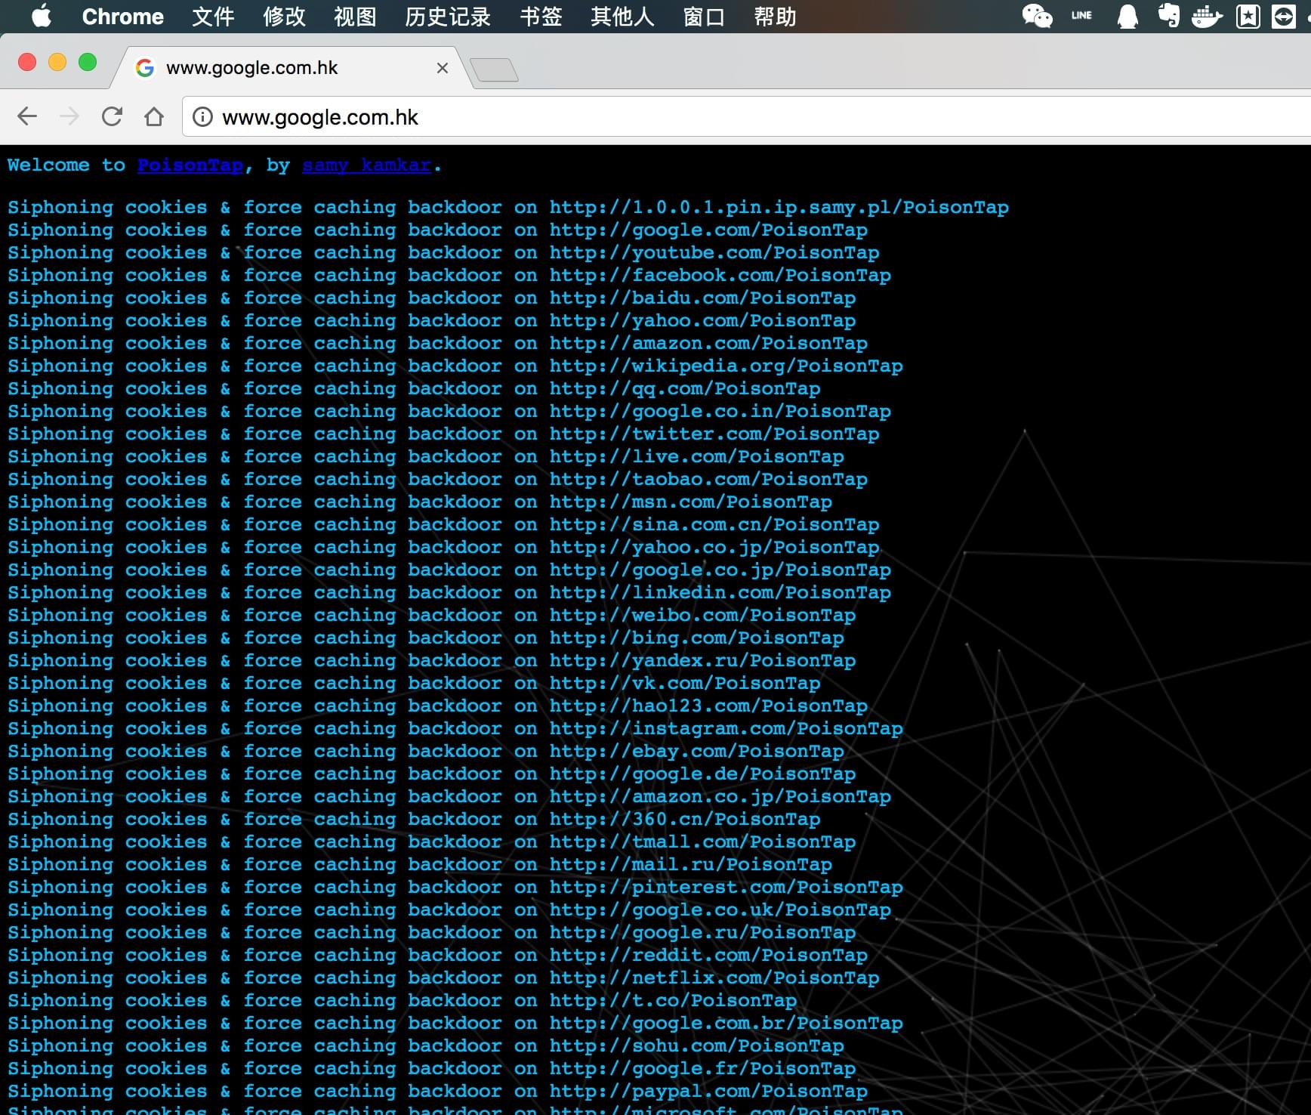Open a new tab
The width and height of the screenshot is (1311, 1115).
[494, 70]
